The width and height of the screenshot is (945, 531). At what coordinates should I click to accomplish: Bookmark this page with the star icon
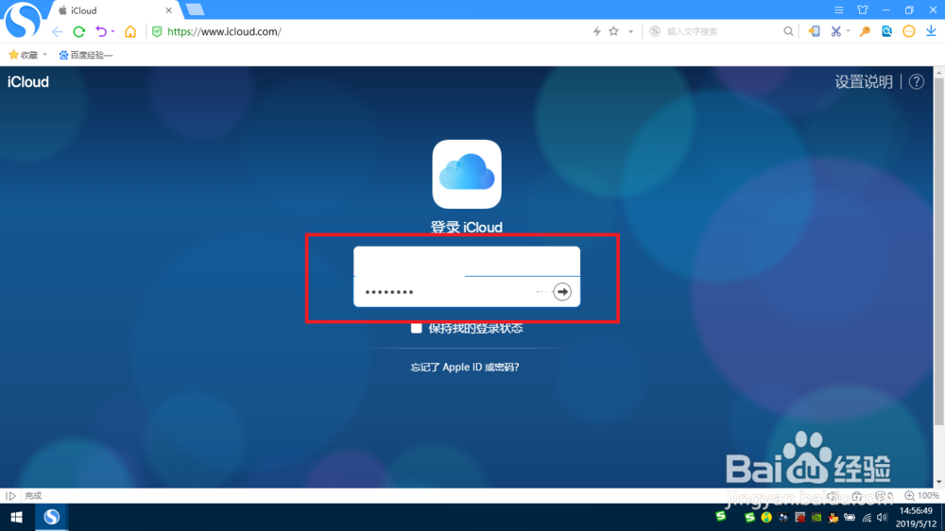click(x=613, y=31)
